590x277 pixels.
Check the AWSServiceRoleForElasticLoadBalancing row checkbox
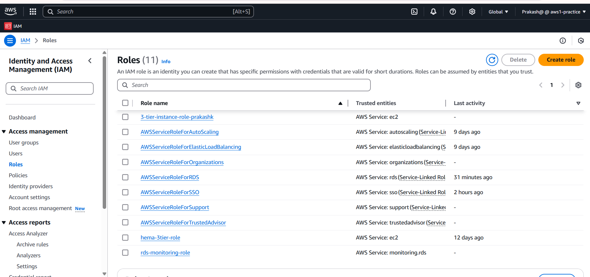pos(125,147)
